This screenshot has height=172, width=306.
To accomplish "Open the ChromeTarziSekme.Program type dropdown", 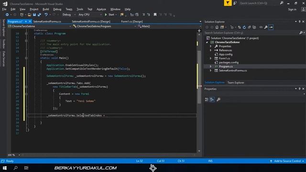I will click(x=104, y=26).
